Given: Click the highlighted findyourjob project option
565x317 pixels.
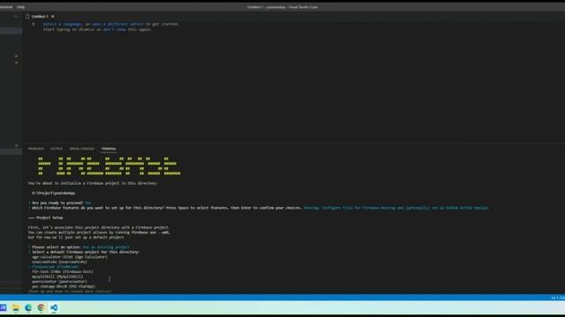Looking at the screenshot, I should [56, 267].
